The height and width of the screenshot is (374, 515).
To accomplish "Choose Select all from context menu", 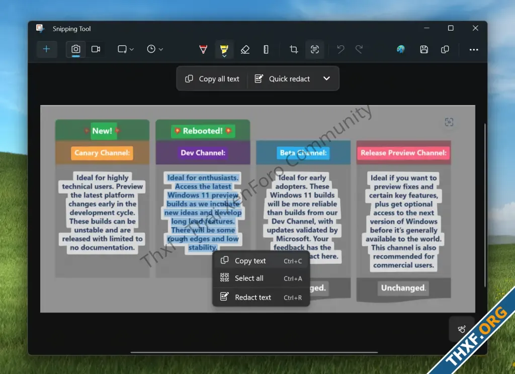I will coord(261,278).
